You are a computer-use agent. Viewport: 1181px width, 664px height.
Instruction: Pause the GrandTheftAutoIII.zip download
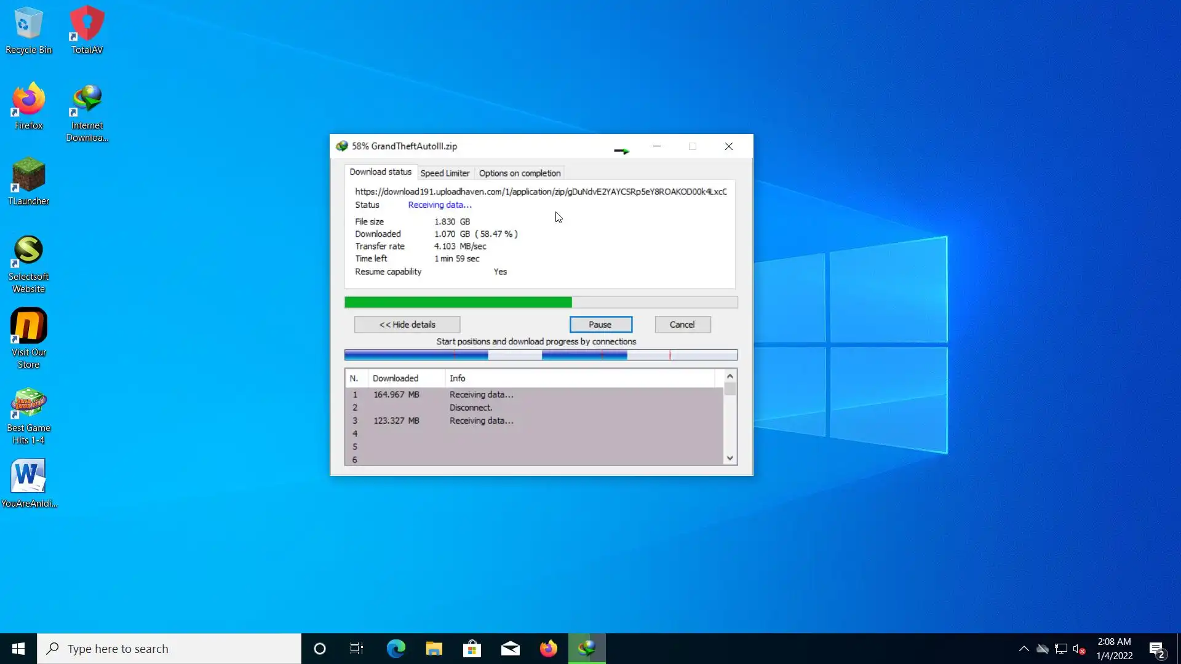pyautogui.click(x=600, y=325)
